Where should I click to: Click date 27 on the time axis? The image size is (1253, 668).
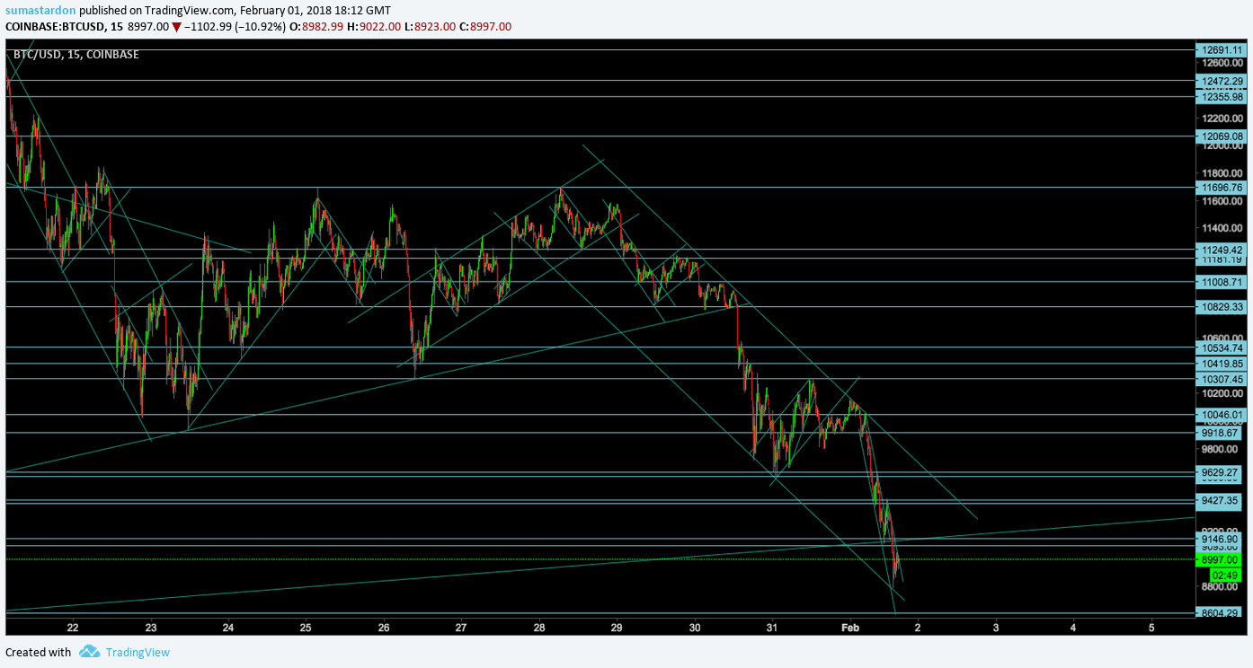(x=461, y=627)
